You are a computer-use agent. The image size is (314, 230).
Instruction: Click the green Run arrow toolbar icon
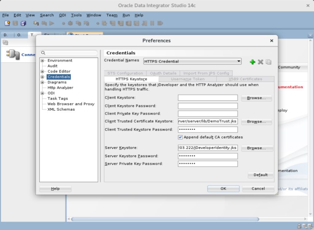[52, 23]
